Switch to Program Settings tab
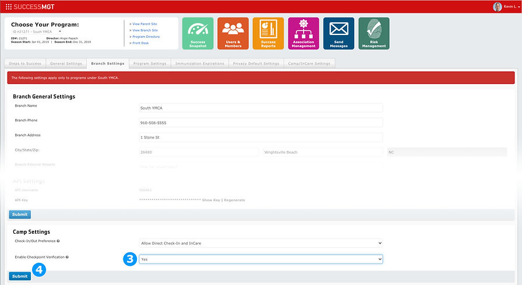Screen dimensions: 522x285 tap(150, 64)
